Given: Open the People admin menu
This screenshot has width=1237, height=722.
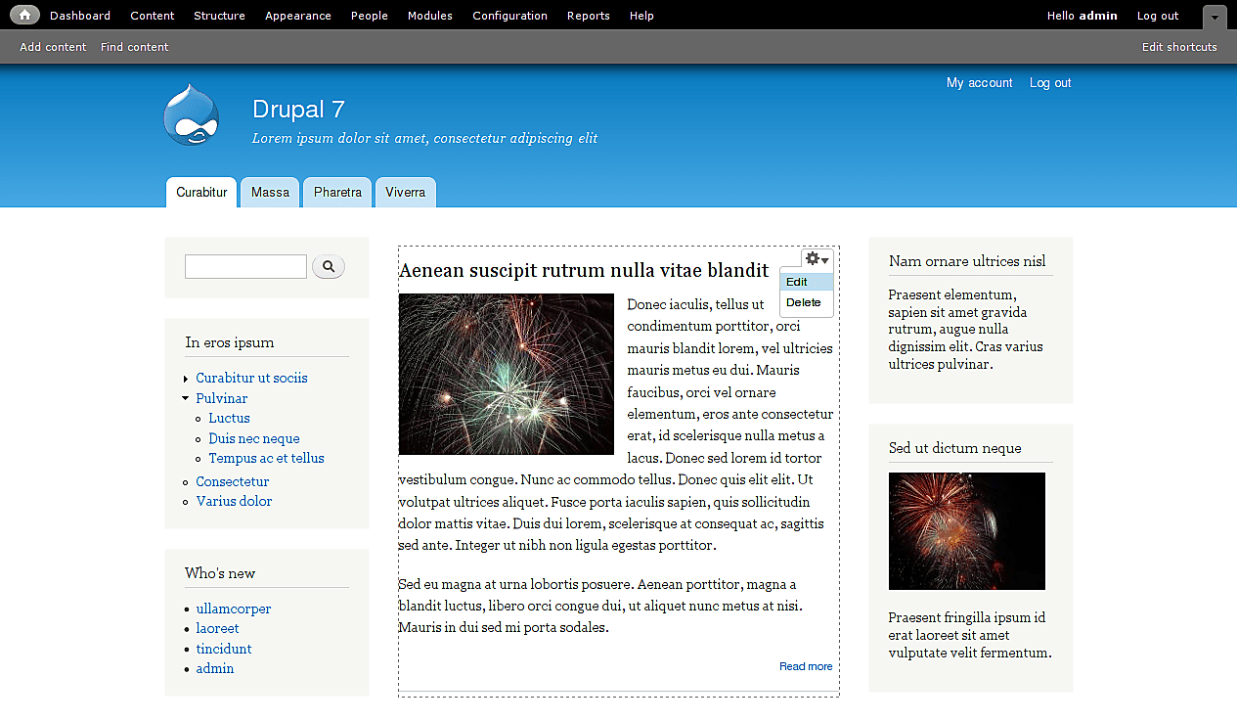Looking at the screenshot, I should tap(370, 16).
